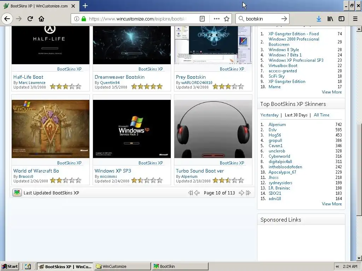Screen dimensions: 362x271
Task: Open skinner Dslv in top list
Action: pyautogui.click(x=273, y=130)
